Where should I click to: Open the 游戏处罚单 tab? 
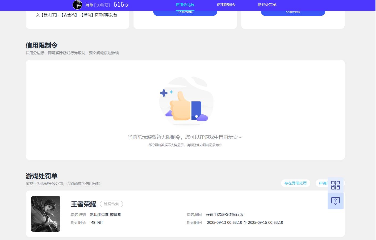[x=267, y=5]
